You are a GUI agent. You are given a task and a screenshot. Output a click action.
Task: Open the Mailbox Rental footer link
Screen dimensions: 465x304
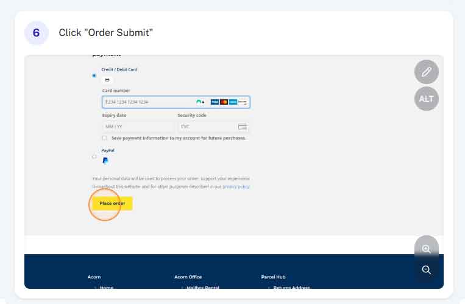(203, 288)
